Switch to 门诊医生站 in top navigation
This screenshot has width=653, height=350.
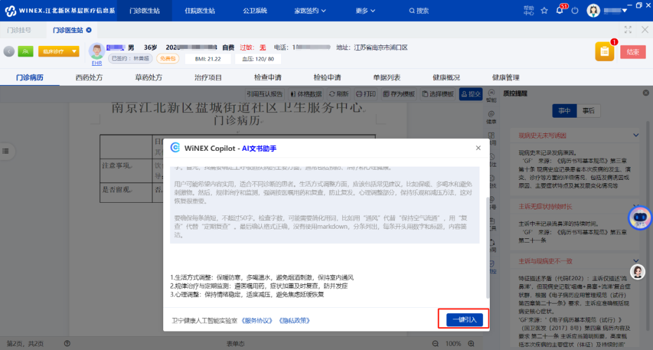coord(145,11)
